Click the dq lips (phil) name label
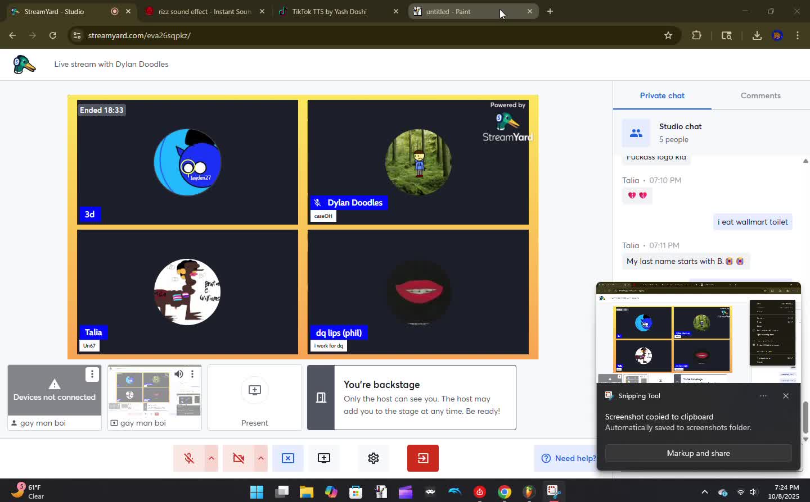The image size is (810, 502). coord(339,333)
